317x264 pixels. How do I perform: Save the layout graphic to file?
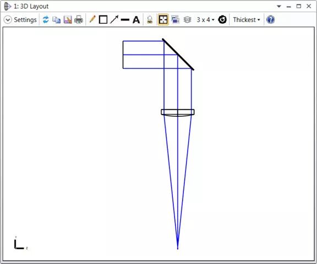coord(68,20)
